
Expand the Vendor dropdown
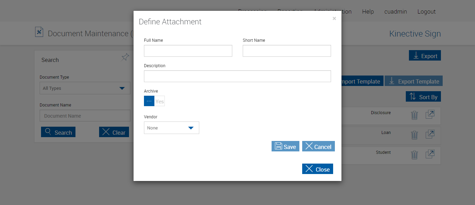pyautogui.click(x=171, y=128)
